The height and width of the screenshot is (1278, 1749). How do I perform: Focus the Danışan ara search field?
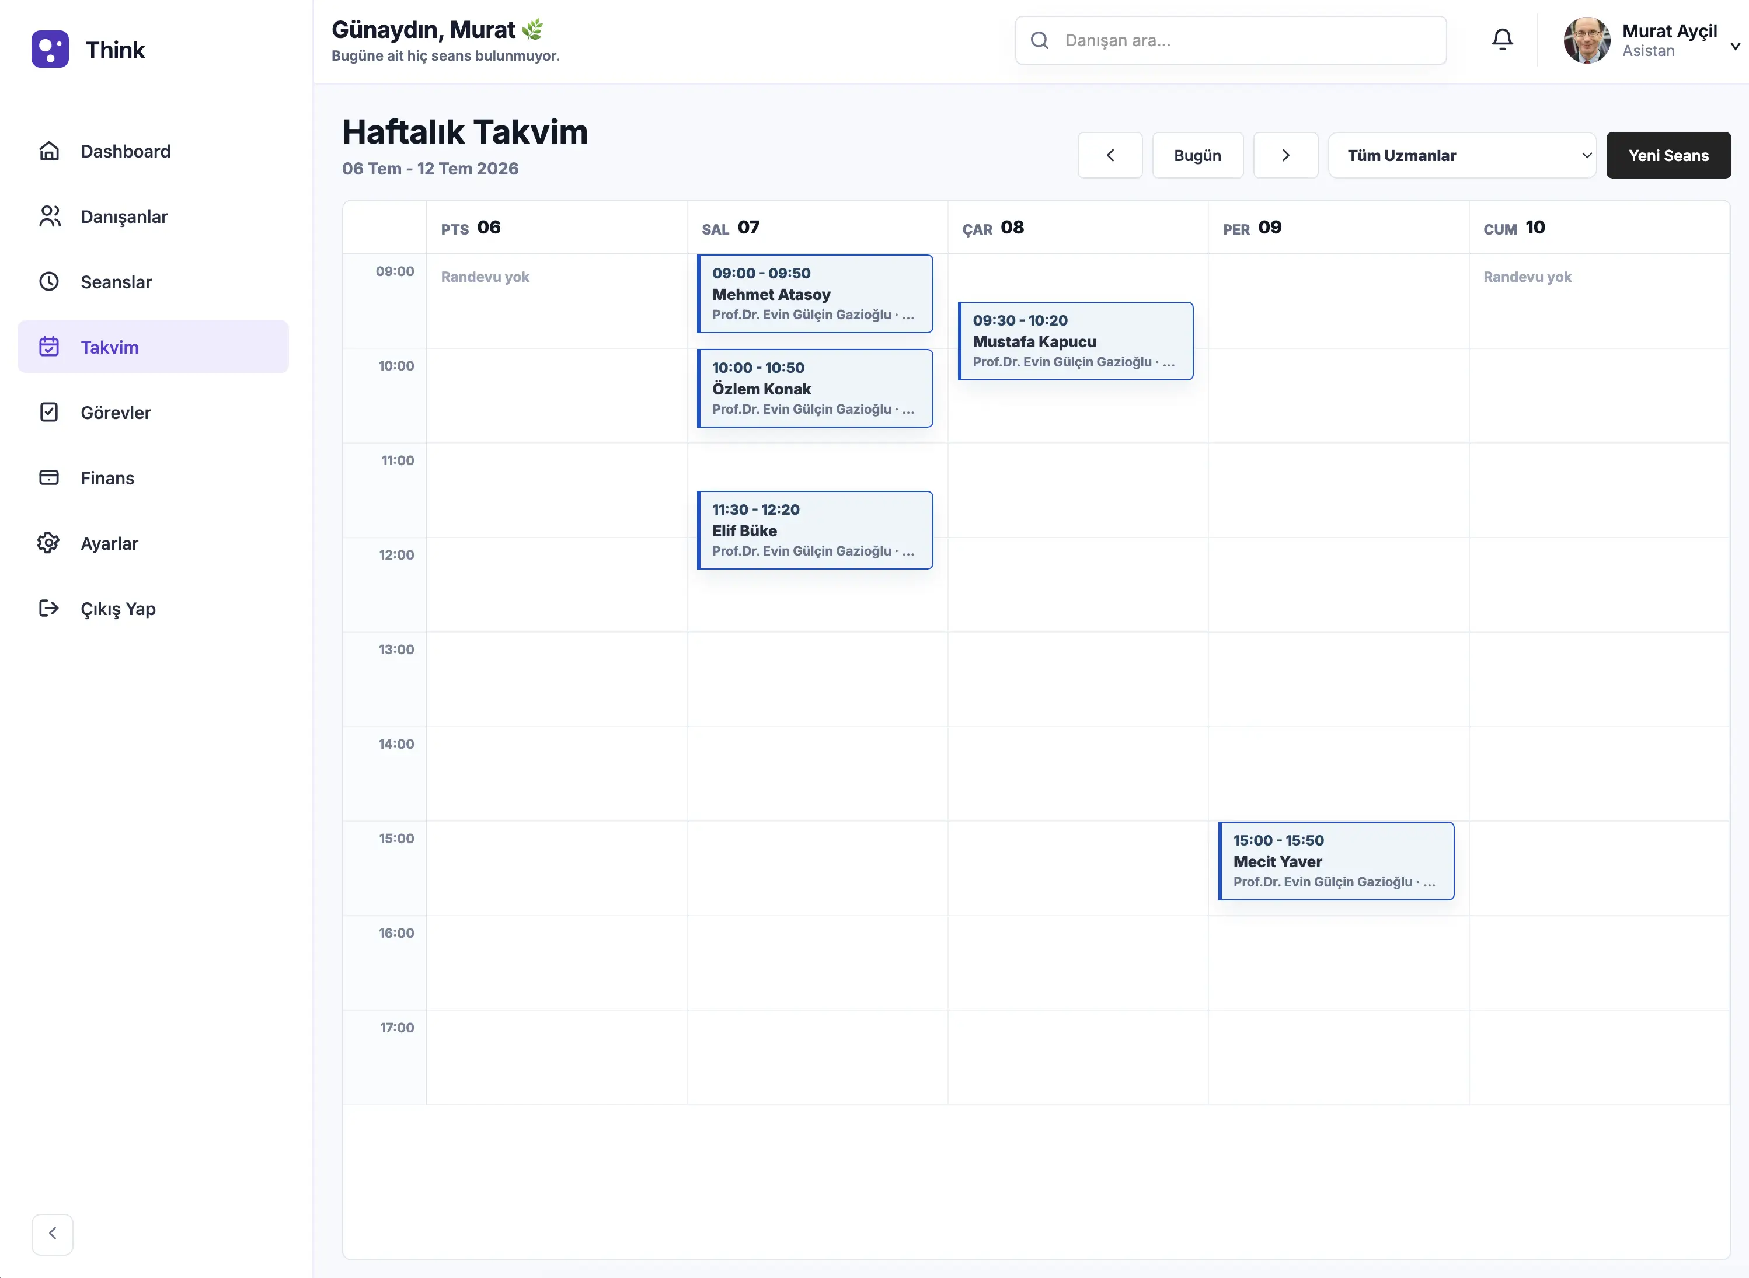tap(1231, 40)
